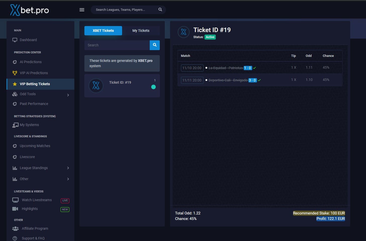
Task: Open Affiliate Program
Action: (x=35, y=228)
